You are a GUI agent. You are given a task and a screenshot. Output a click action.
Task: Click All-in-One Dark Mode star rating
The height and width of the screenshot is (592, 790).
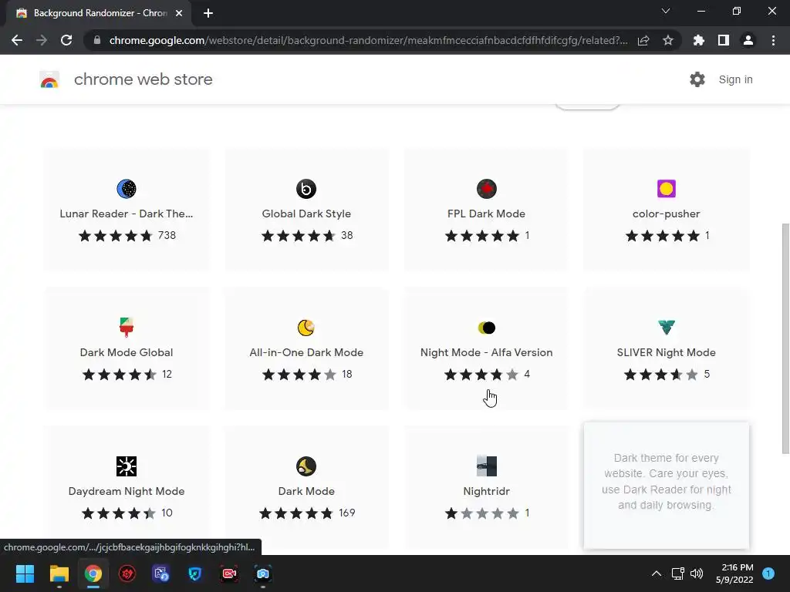tap(299, 374)
